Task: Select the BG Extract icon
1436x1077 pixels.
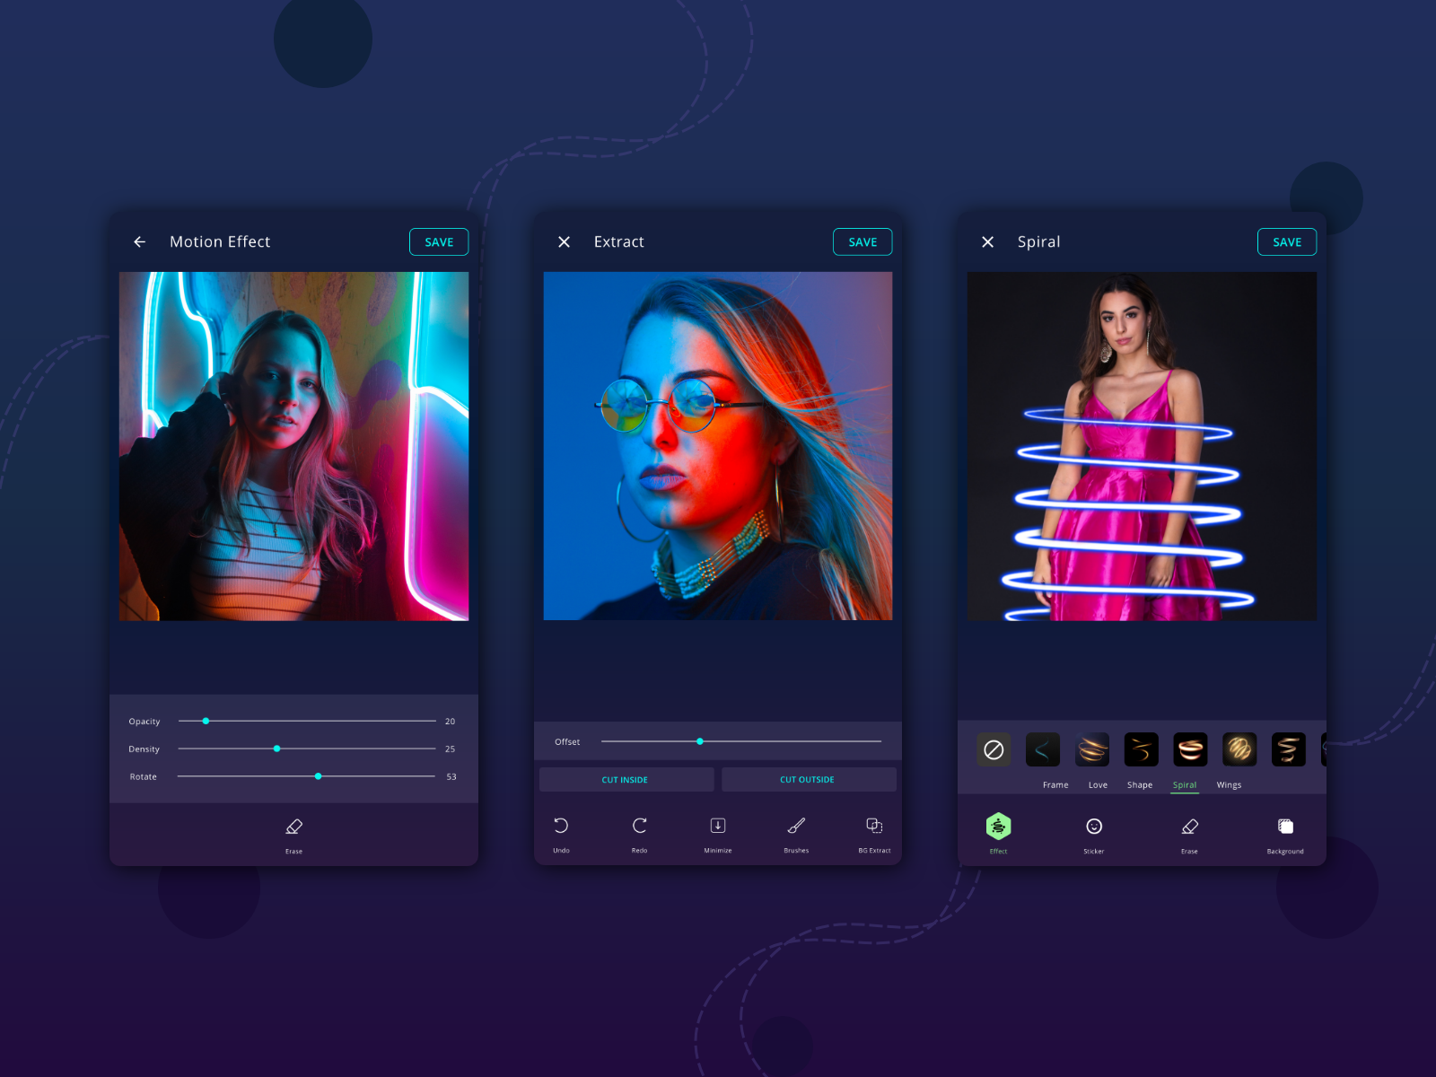Action: (874, 826)
